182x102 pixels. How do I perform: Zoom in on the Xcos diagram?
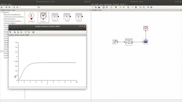click(140, 7)
